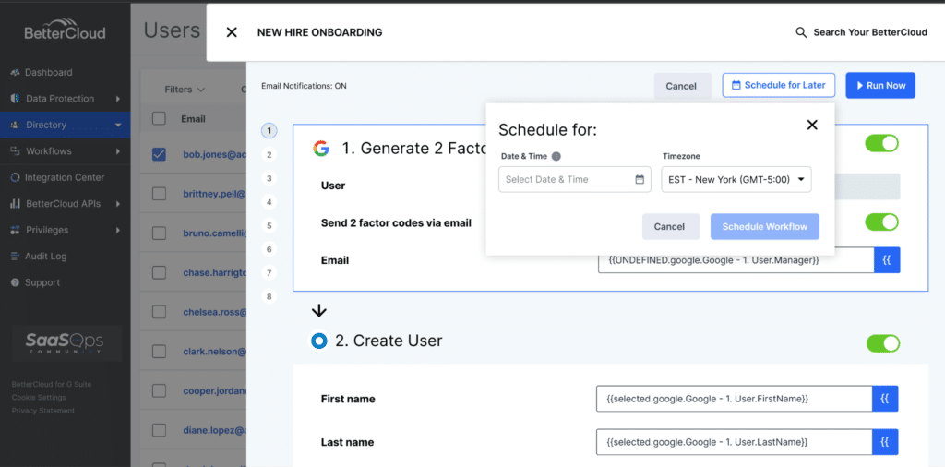The height and width of the screenshot is (467, 945).
Task: Click Schedule for Later button
Action: 779,86
